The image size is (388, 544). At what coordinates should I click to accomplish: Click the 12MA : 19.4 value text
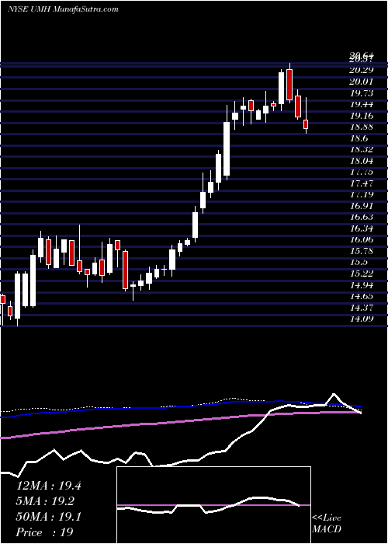[x=49, y=486]
